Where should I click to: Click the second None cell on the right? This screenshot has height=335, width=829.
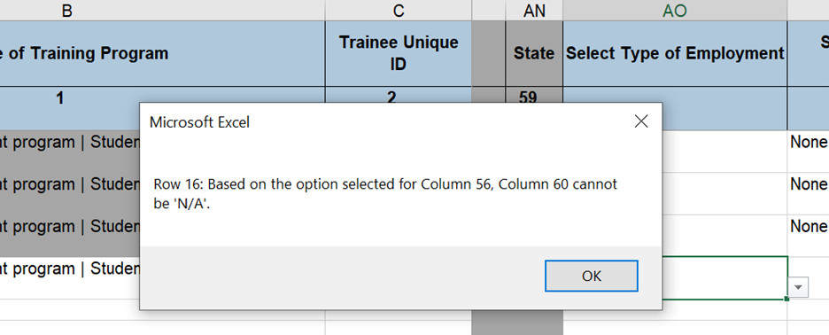pos(809,184)
